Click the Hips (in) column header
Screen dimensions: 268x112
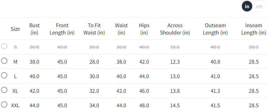(144, 29)
